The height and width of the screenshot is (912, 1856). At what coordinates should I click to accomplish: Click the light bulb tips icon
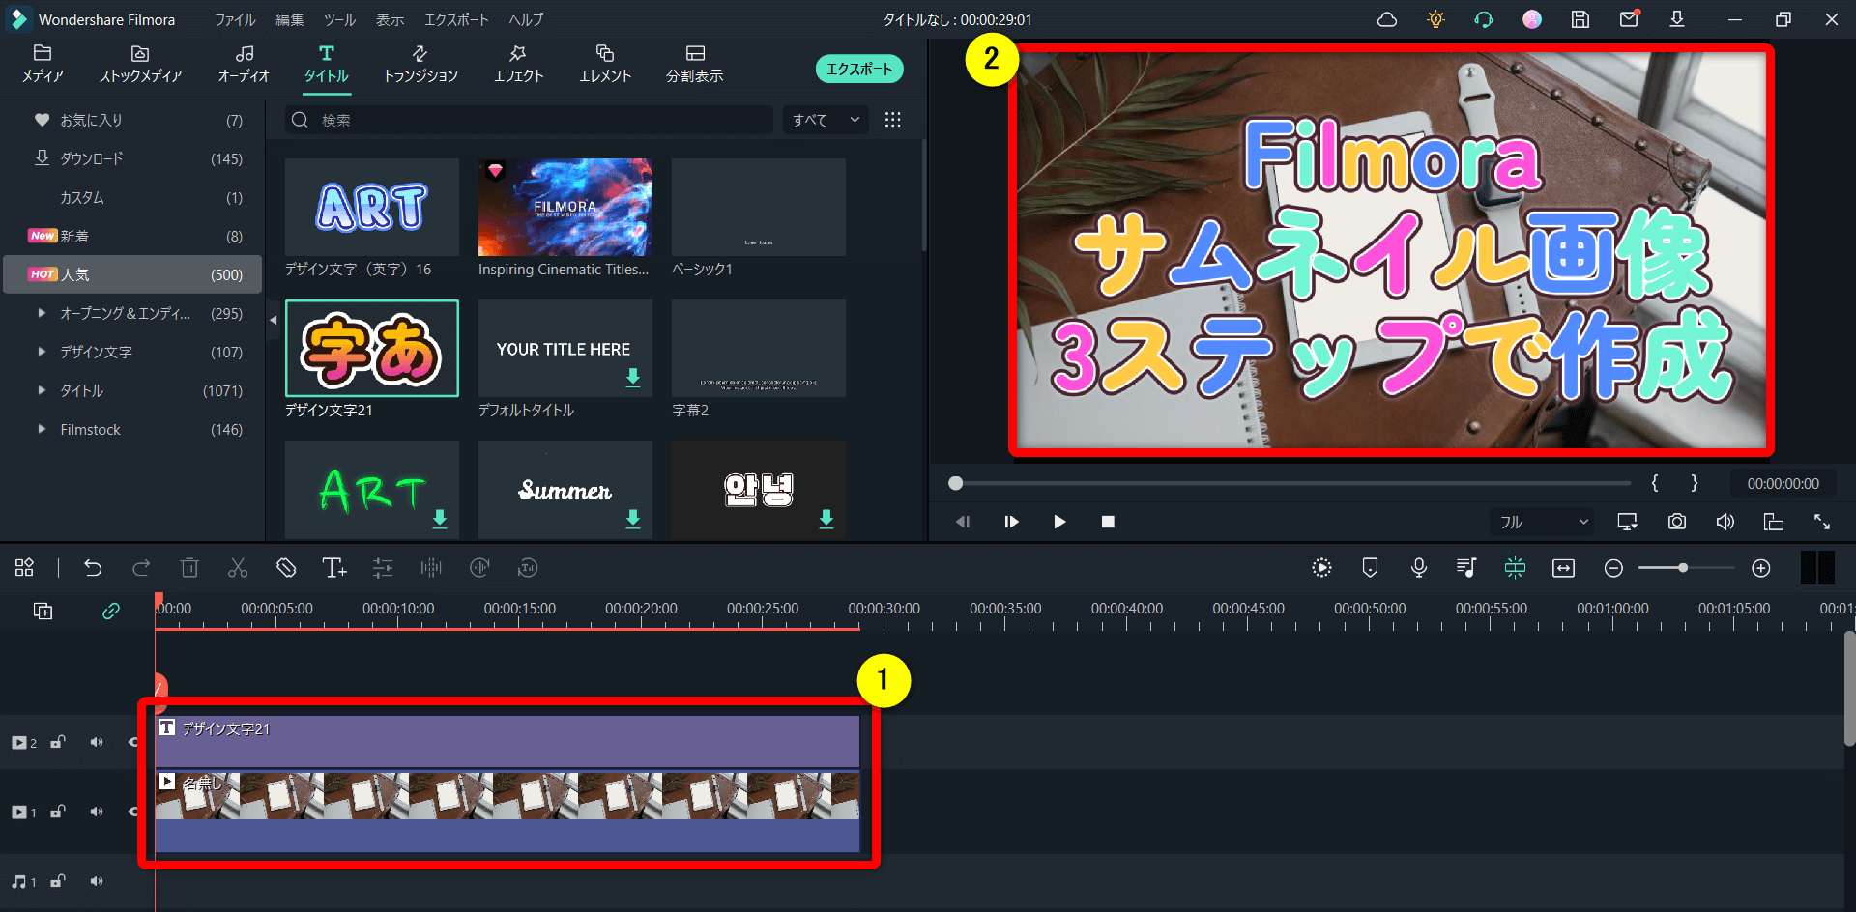1435,19
